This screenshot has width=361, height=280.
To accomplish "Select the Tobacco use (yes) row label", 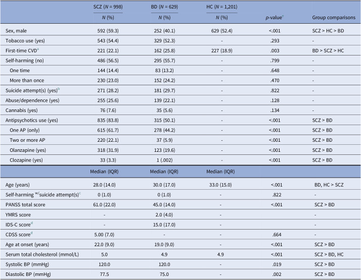I will [x=25, y=41].
